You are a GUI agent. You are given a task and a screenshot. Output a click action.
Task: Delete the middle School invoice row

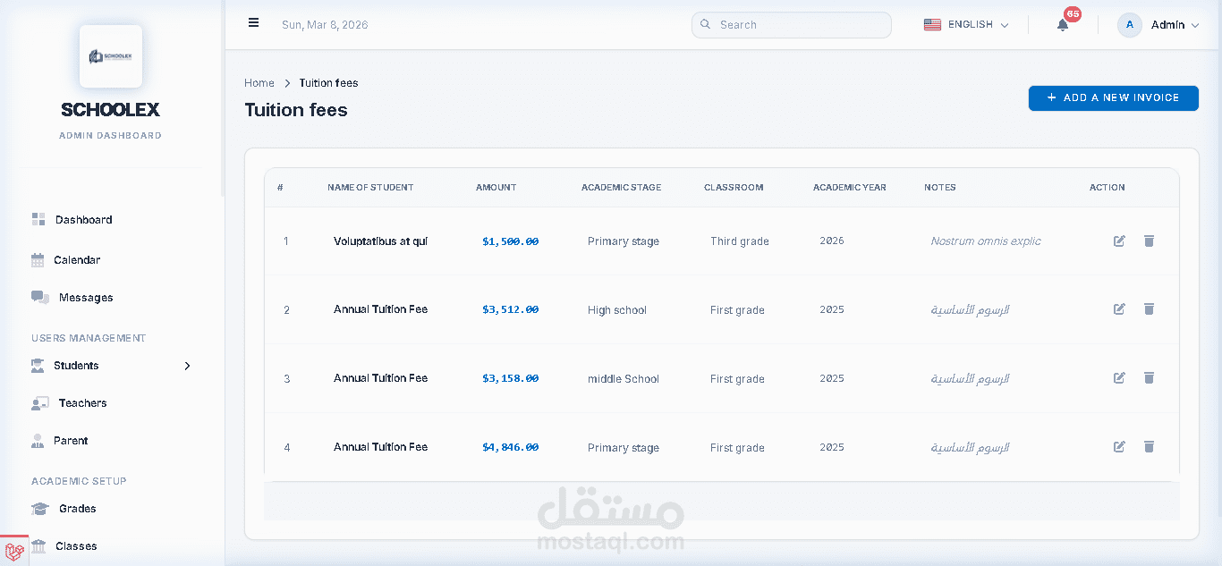[x=1150, y=378]
